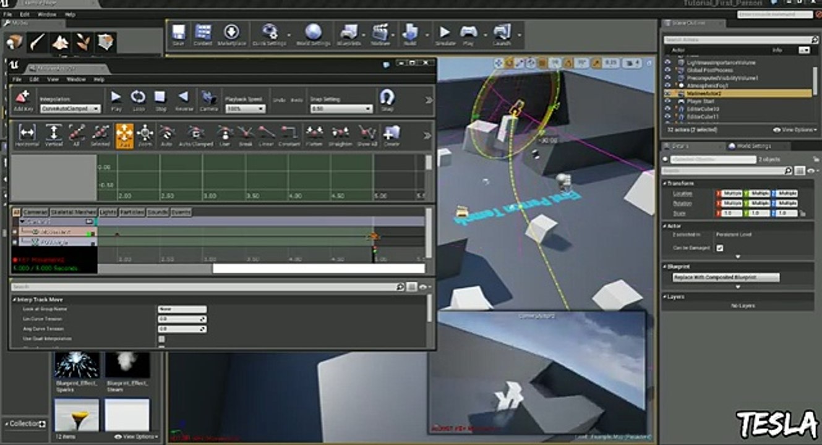822x445 pixels.
Task: Collapse the Blueprint section in Details
Action: click(664, 266)
